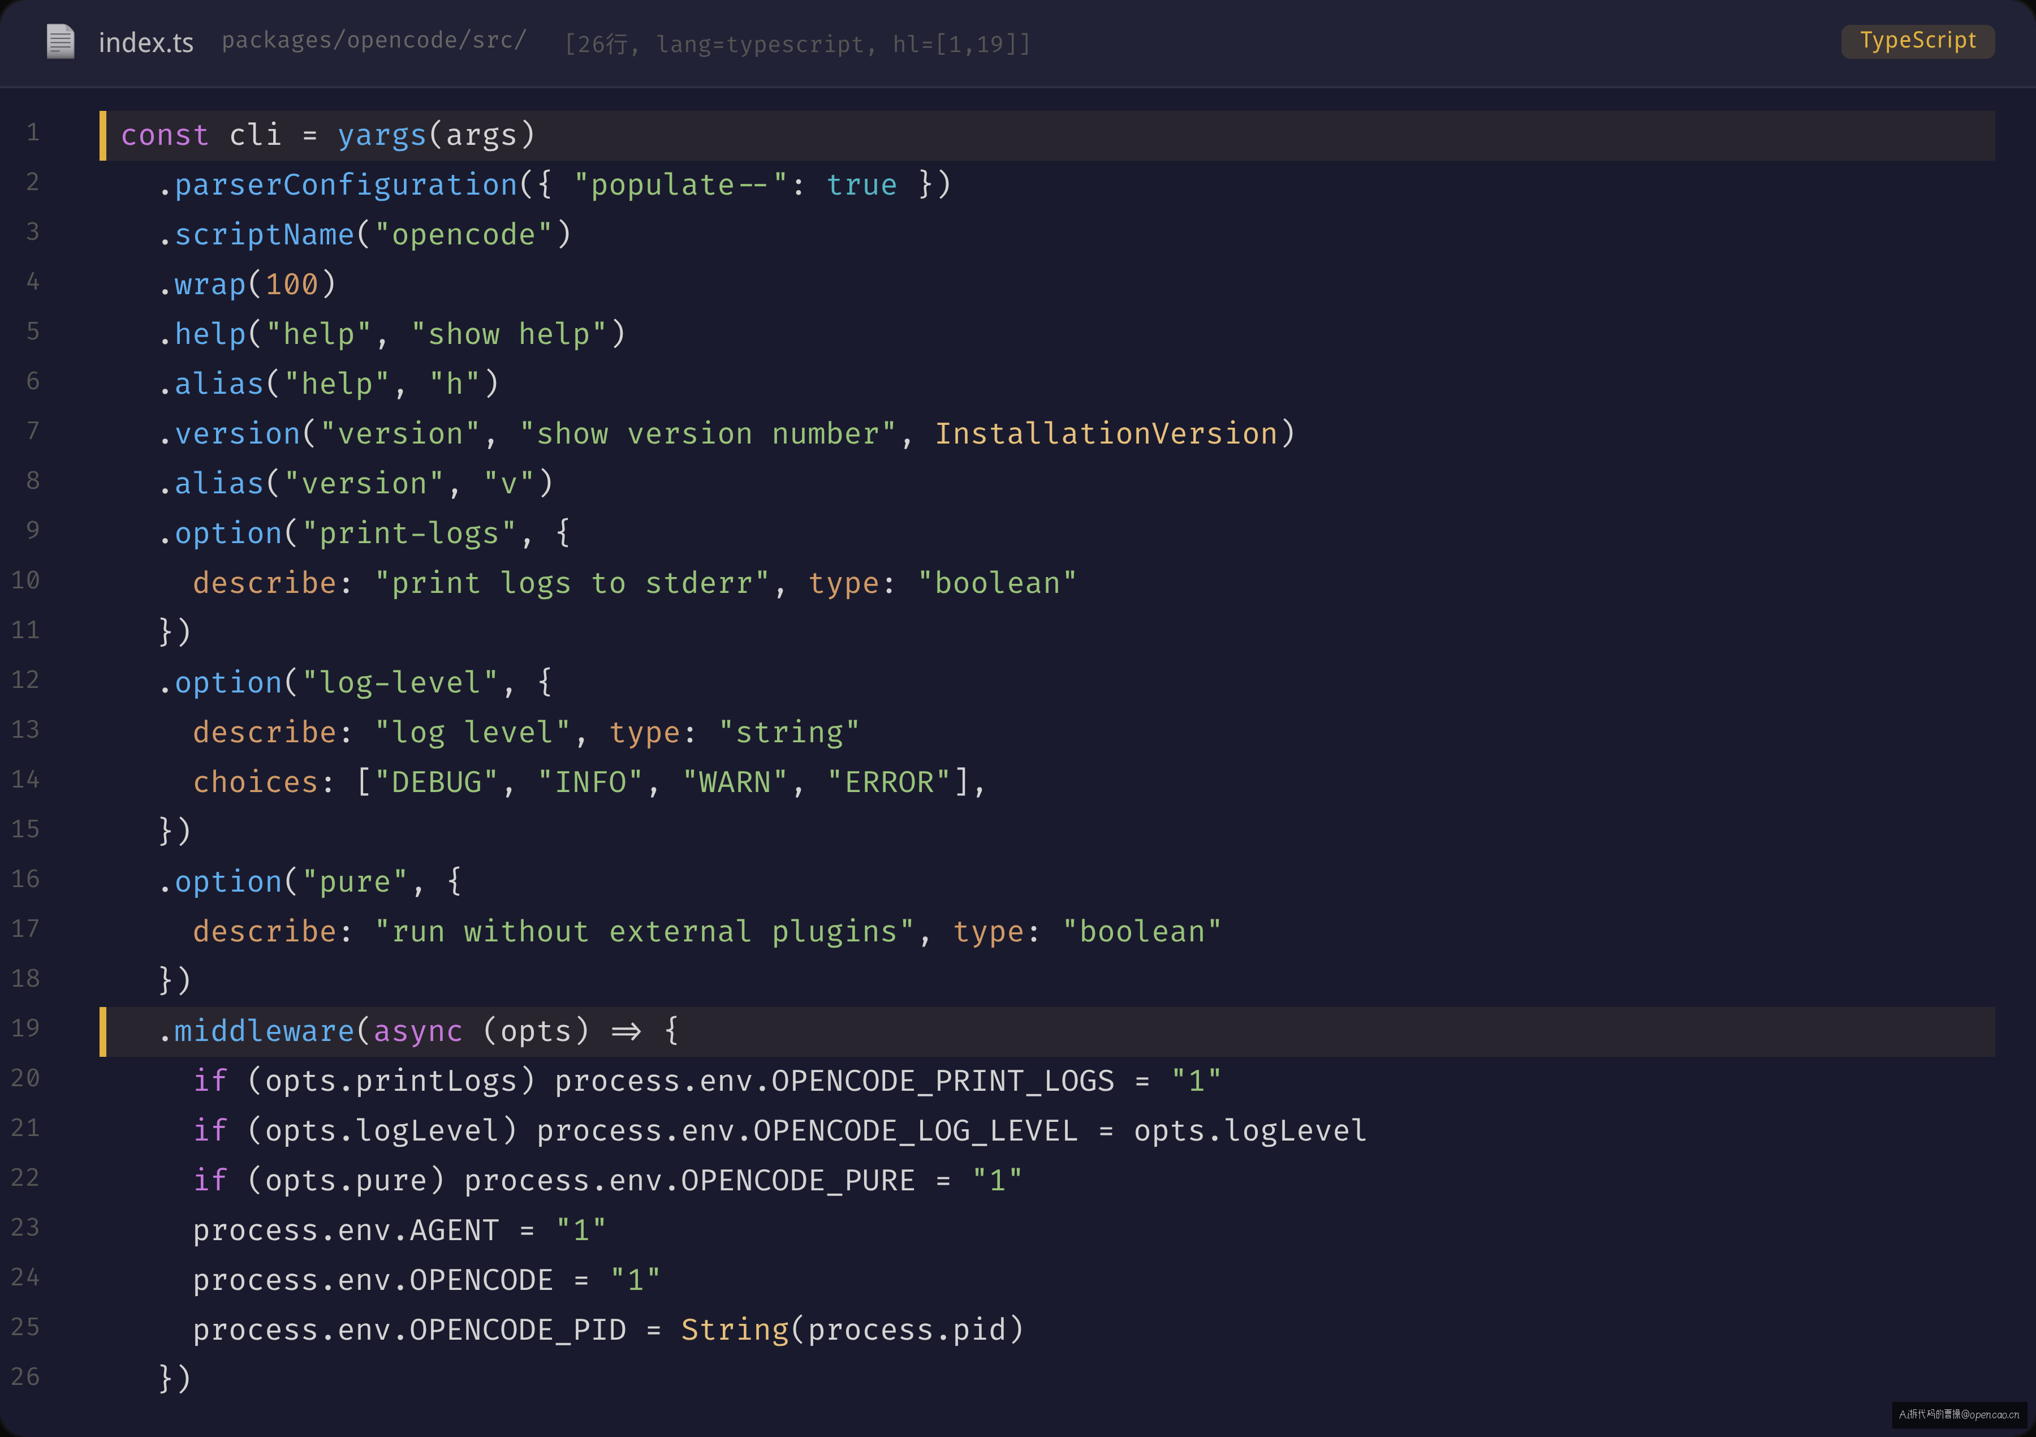The height and width of the screenshot is (1437, 2036).
Task: Click line number 1 in the gutter
Action: point(33,133)
